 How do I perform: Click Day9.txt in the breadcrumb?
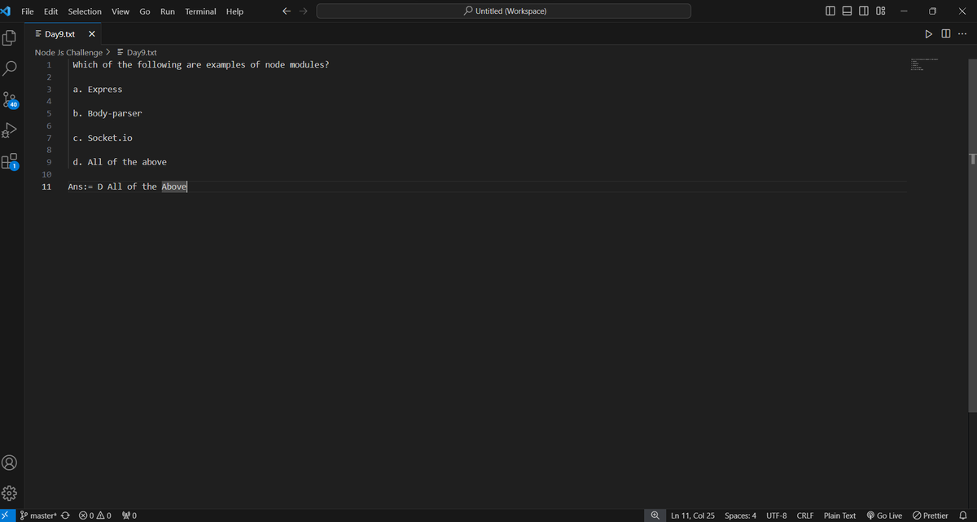[x=137, y=52]
